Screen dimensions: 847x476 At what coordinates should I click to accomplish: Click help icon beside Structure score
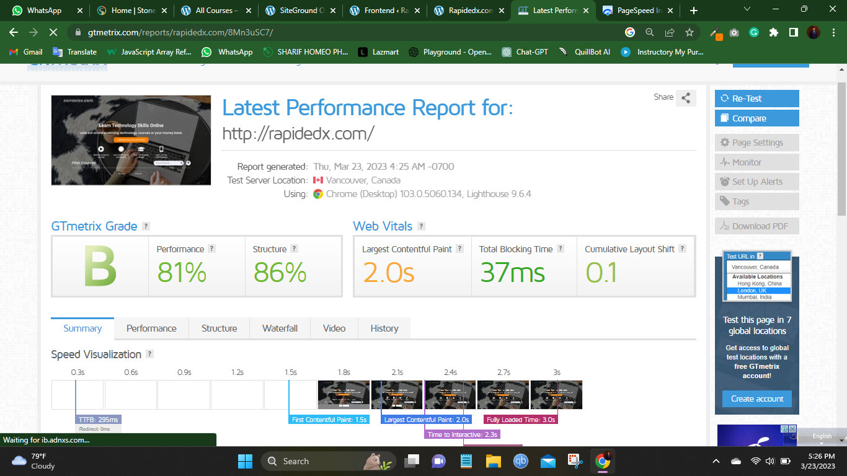point(295,249)
